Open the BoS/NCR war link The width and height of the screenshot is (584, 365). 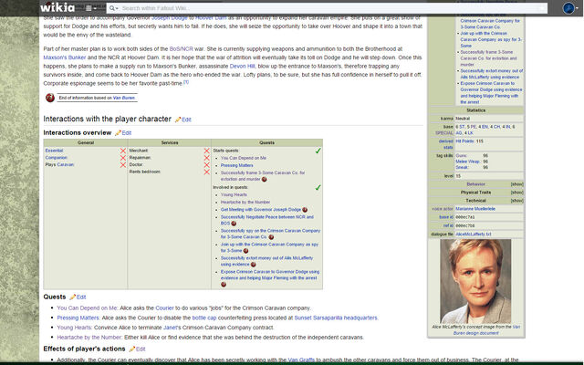click(x=181, y=48)
